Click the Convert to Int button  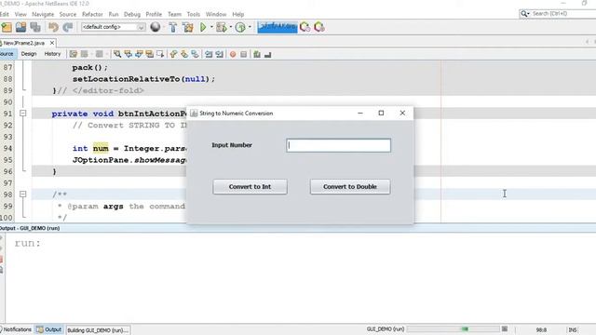pos(250,186)
